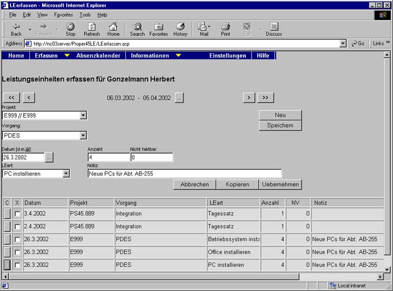This screenshot has height=291, width=393.
Task: Expand the Projekt dropdown E999 // E999
Action: coord(83,116)
